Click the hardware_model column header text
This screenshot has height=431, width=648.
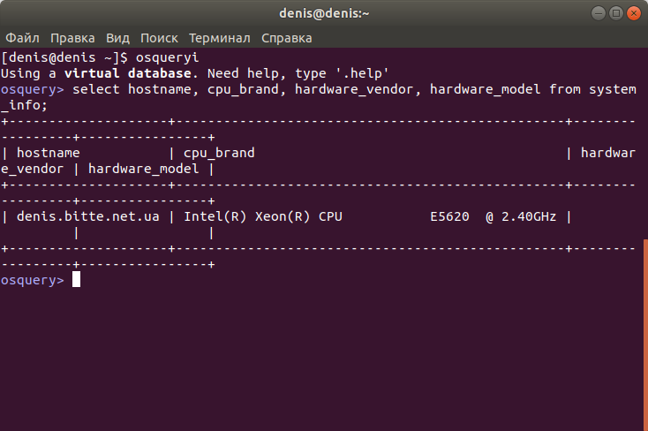coord(143,169)
